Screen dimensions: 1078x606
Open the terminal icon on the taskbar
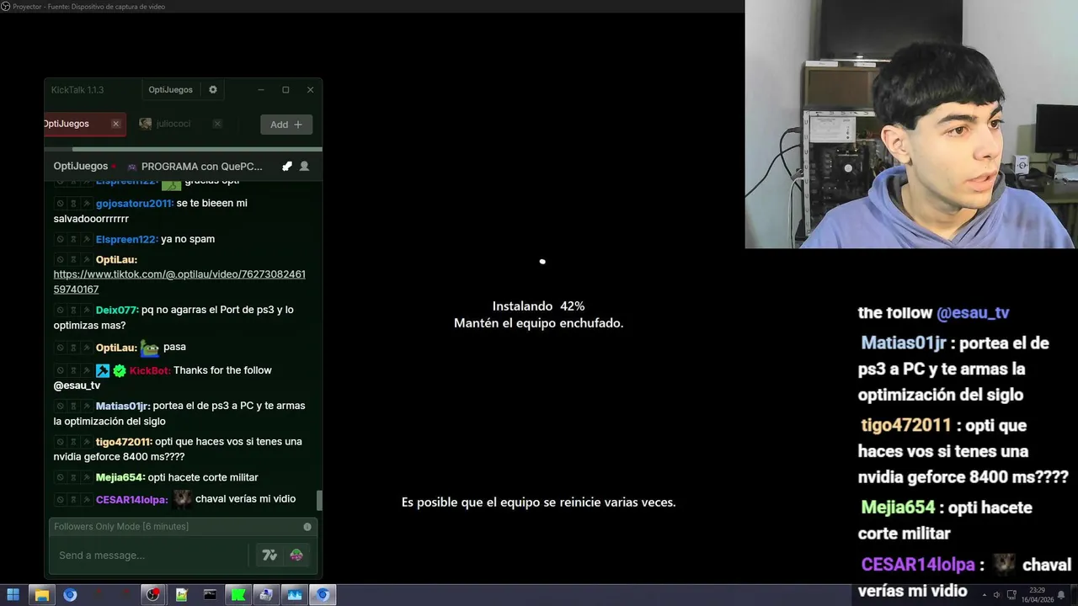[x=210, y=595]
